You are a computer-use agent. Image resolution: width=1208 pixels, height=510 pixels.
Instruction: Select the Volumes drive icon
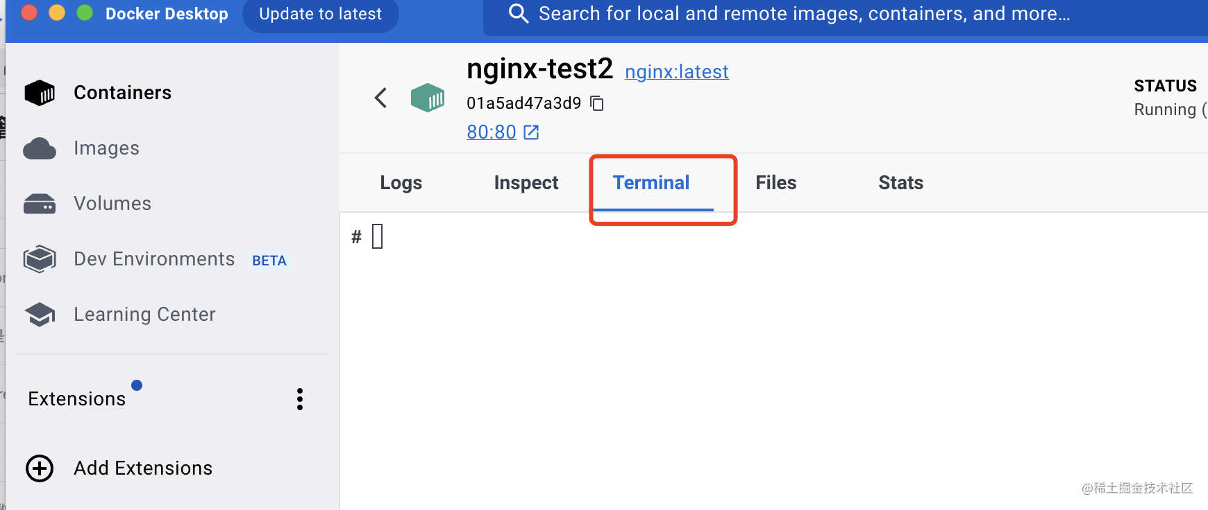[x=40, y=204]
